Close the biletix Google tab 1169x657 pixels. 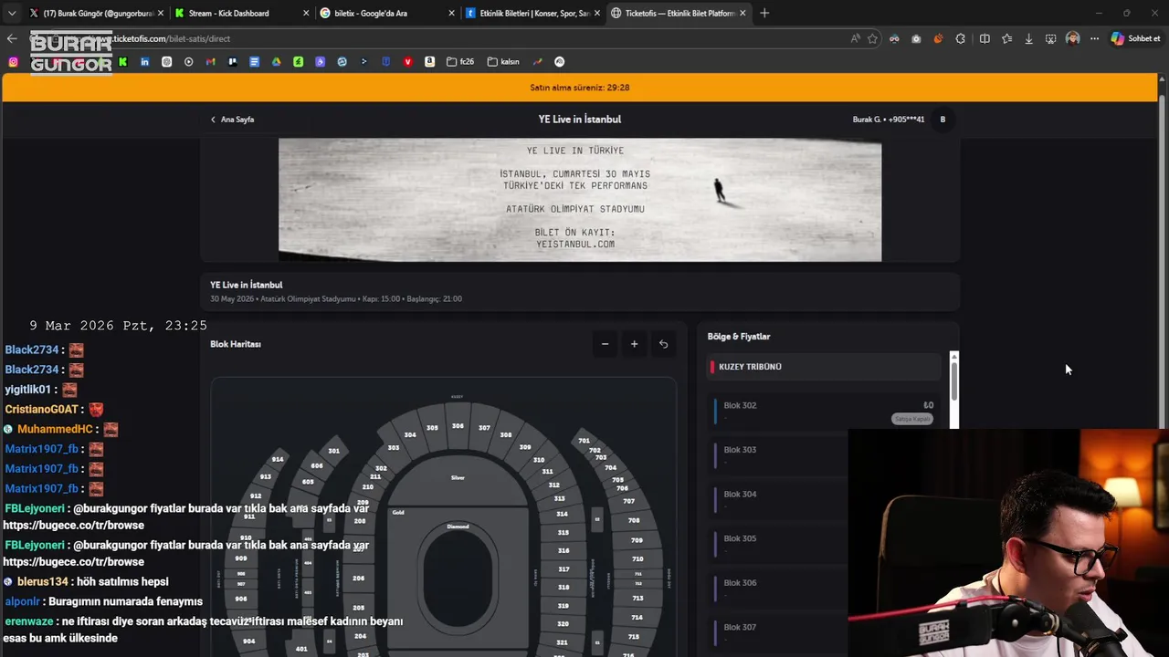(451, 13)
